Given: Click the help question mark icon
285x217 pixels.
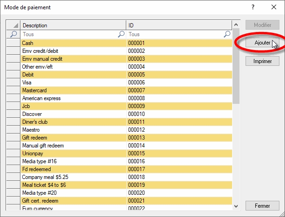Looking at the screenshot, I should pos(253,7).
